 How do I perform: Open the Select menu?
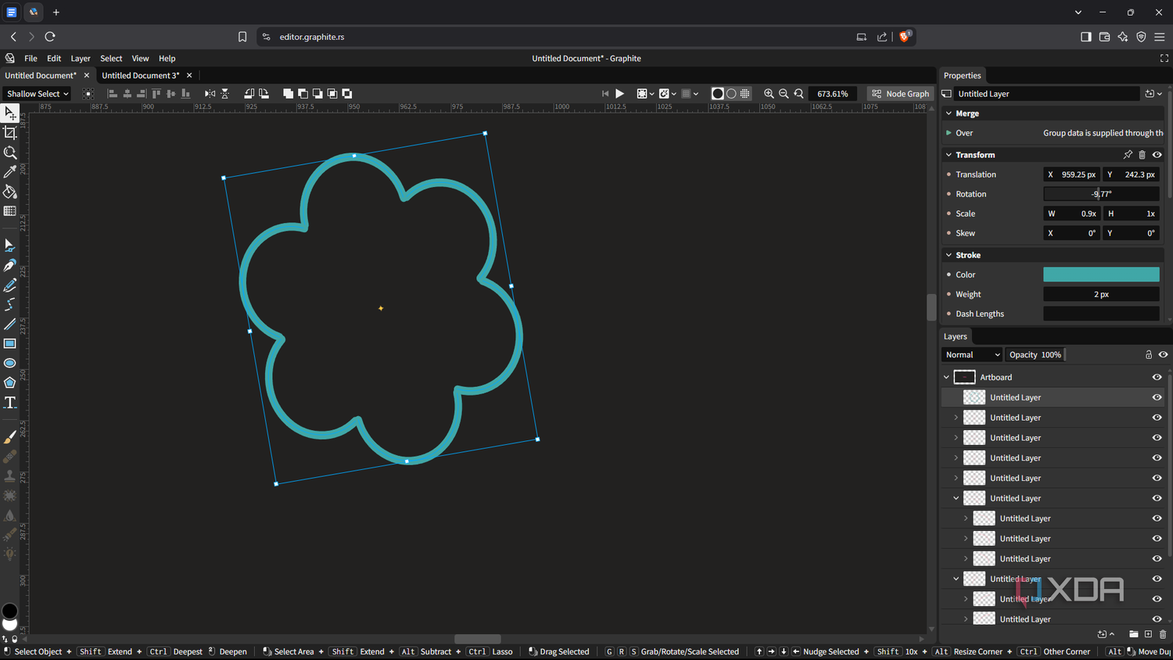coord(111,59)
